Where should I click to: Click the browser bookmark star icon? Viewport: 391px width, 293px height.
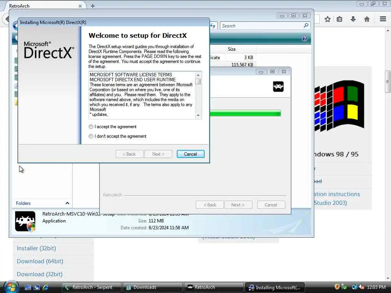[327, 19]
